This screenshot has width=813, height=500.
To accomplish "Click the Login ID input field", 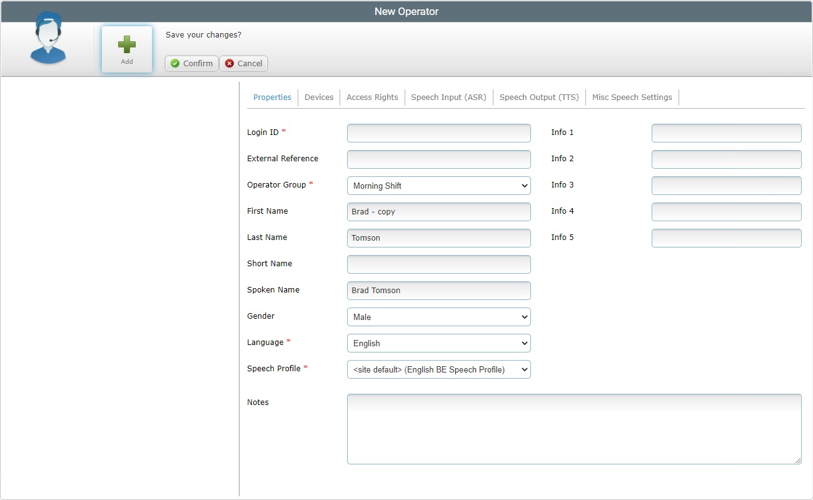I will pos(438,133).
